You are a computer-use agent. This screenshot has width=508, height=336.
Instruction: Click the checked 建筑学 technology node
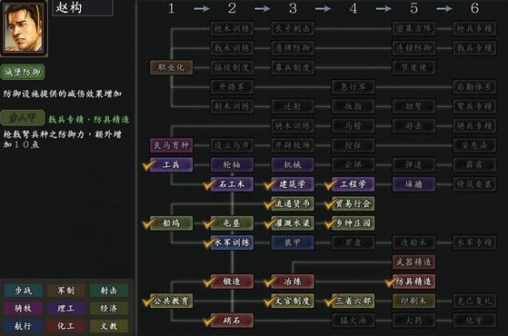(x=292, y=185)
